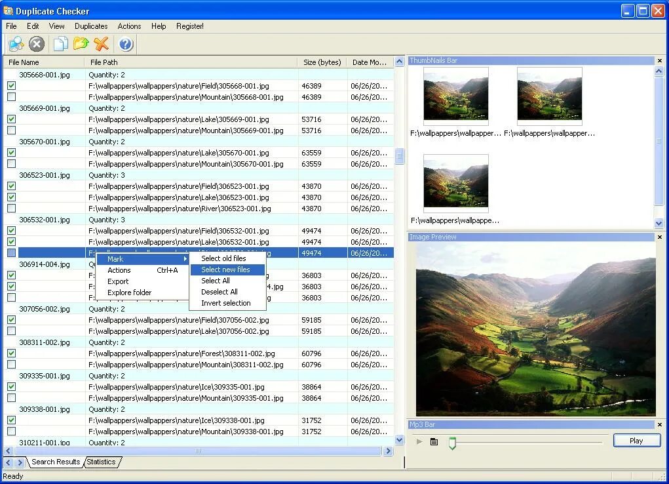Click the gray stop search toolbar icon

[37, 44]
